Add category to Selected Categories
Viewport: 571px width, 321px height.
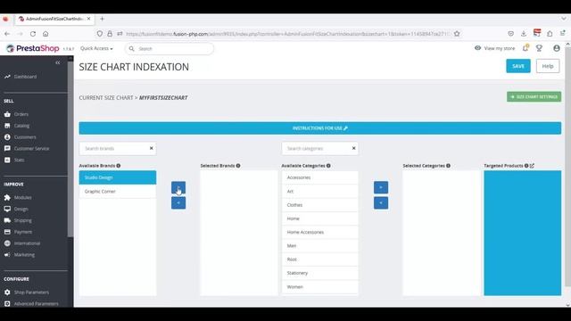coord(381,187)
